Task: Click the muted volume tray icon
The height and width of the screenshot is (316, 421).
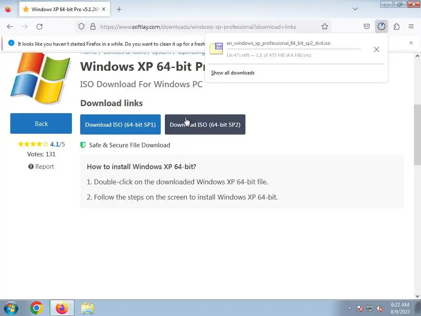Action: 379,308
